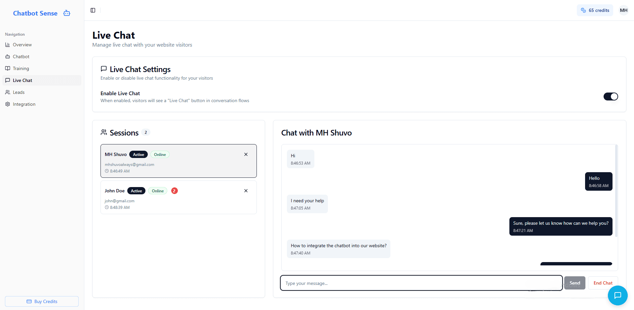Viewport: 634px width, 310px height.
Task: Click the Training book icon
Action: click(x=8, y=68)
